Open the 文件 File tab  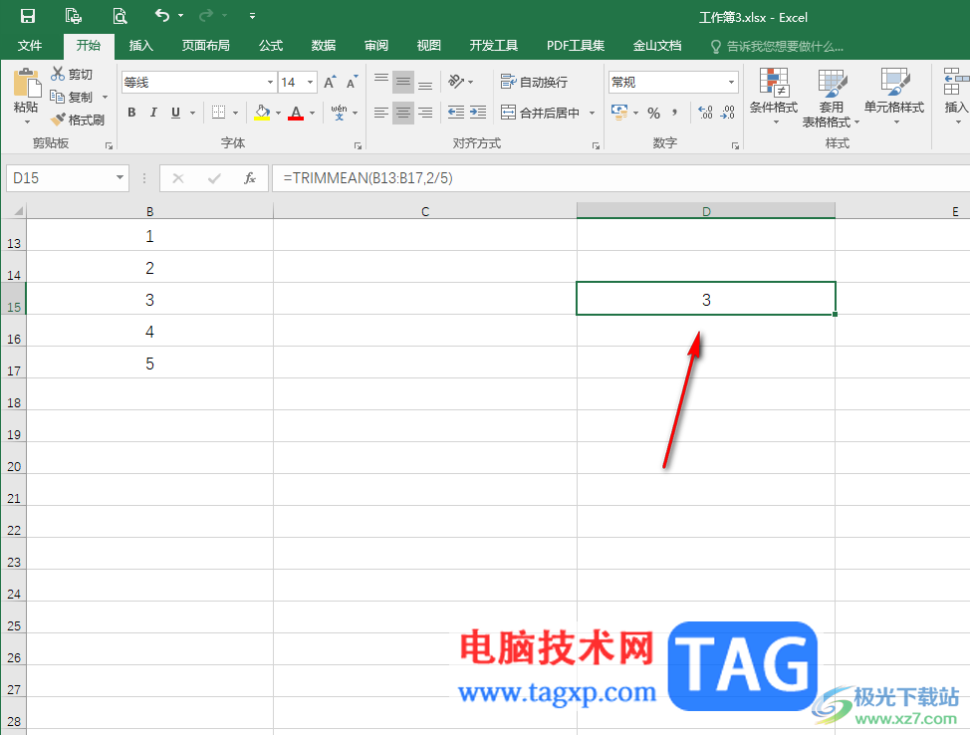(30, 46)
